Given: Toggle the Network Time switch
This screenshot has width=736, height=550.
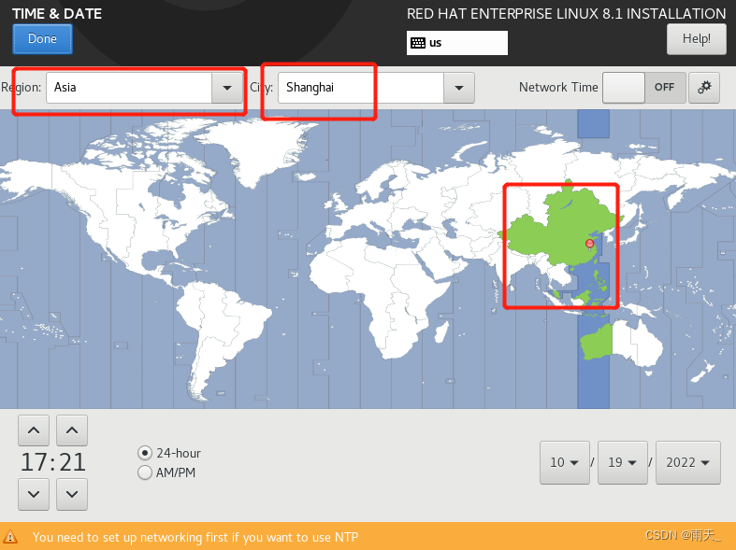Looking at the screenshot, I should pos(644,88).
